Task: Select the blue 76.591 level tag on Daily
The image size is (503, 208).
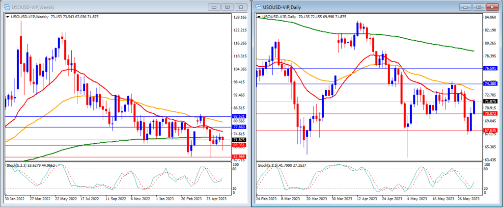Action: [491, 69]
